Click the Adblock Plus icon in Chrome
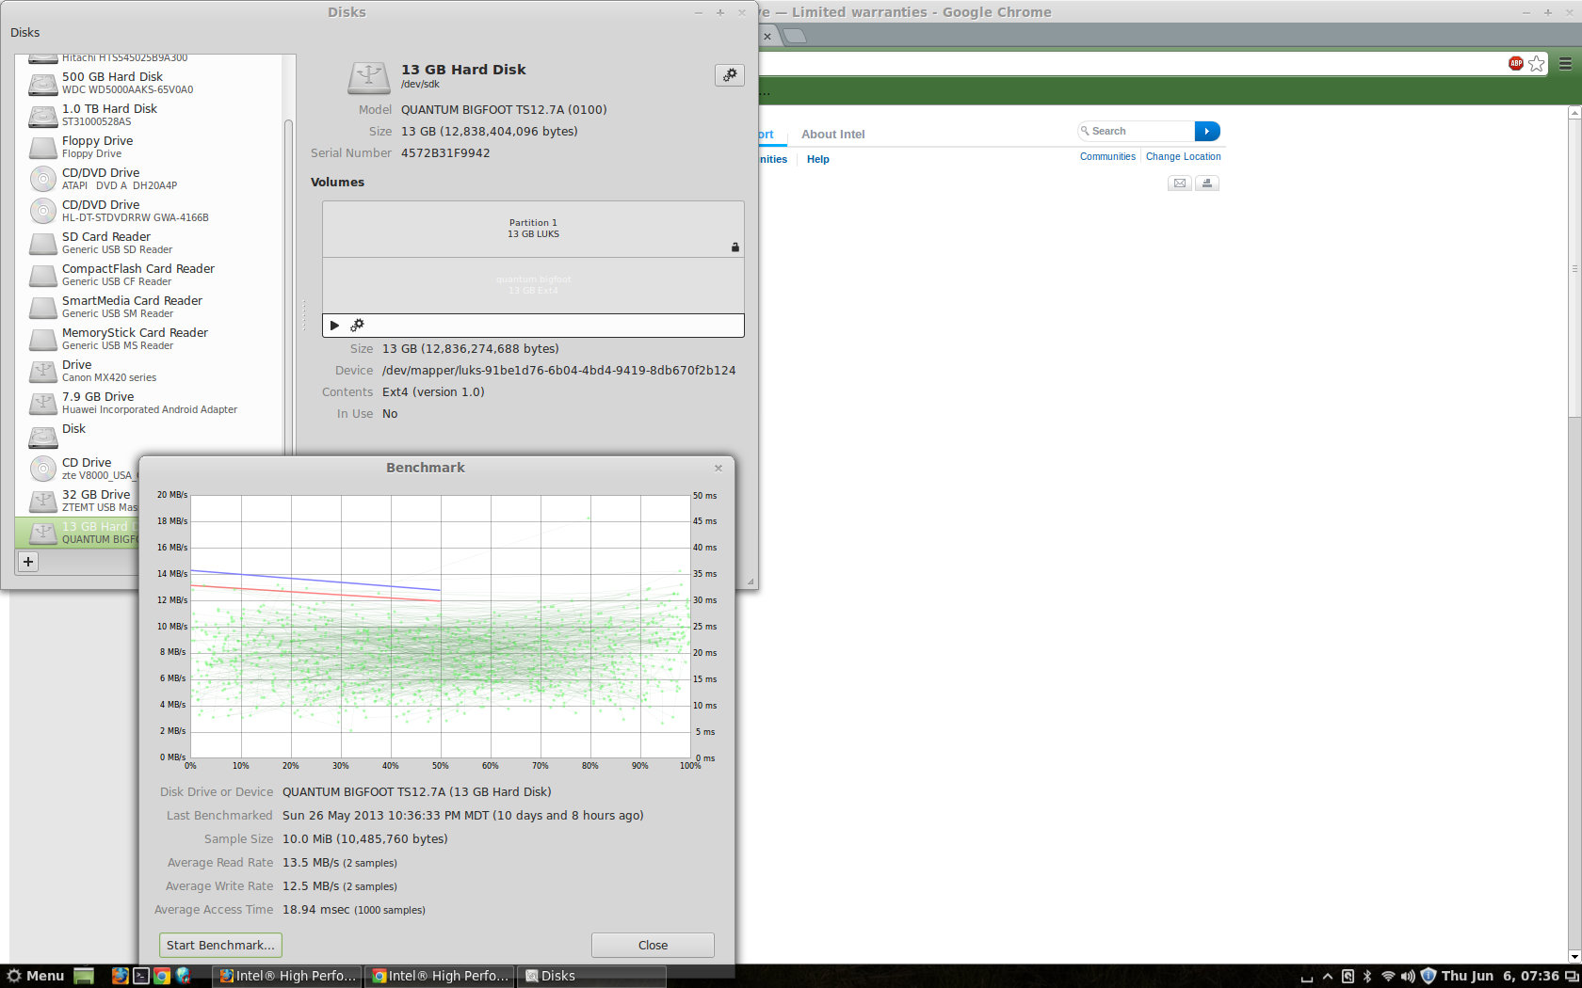1582x988 pixels. 1516,63
